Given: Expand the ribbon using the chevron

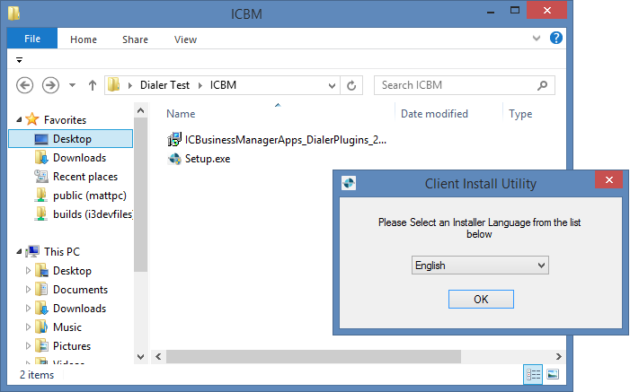Looking at the screenshot, I should pos(537,39).
